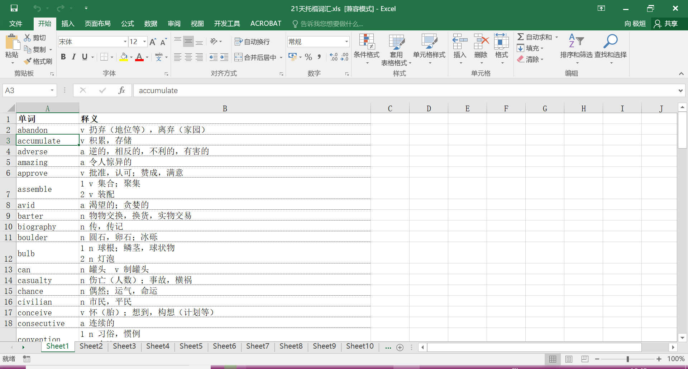The height and width of the screenshot is (369, 688).
Task: Toggle Bold formatting
Action: [63, 57]
